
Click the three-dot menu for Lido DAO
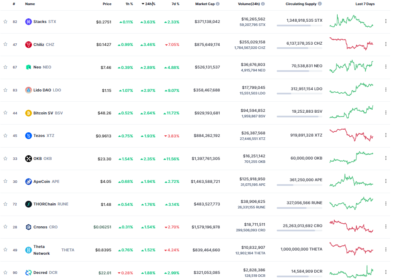click(386, 89)
